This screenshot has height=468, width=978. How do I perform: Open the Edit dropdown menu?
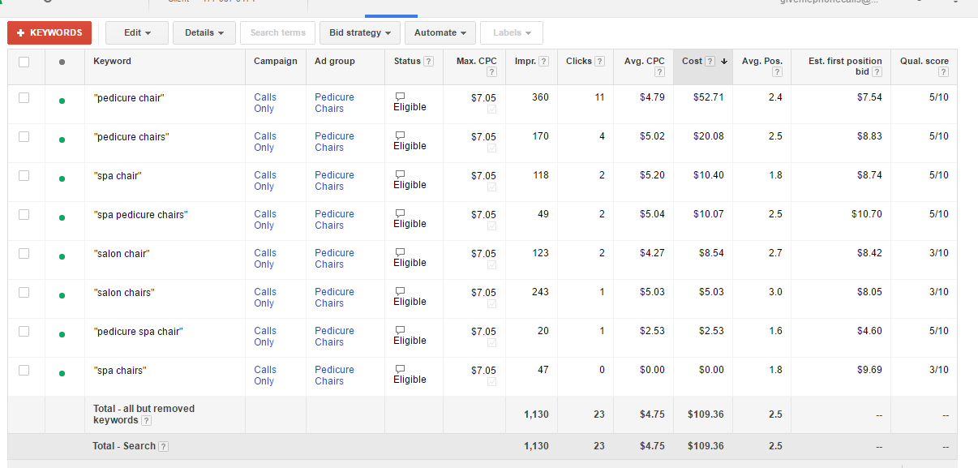coord(137,32)
